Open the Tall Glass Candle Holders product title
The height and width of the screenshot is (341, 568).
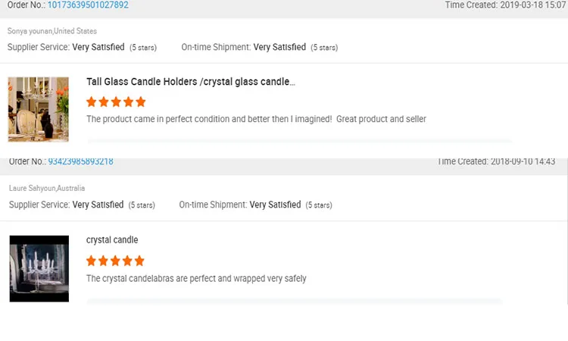pyautogui.click(x=191, y=82)
